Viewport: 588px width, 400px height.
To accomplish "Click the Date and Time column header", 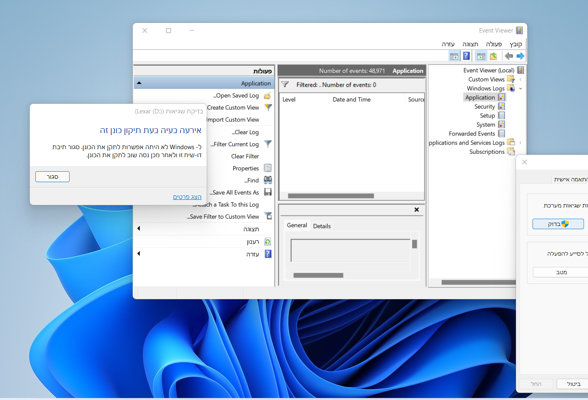I will pos(352,100).
